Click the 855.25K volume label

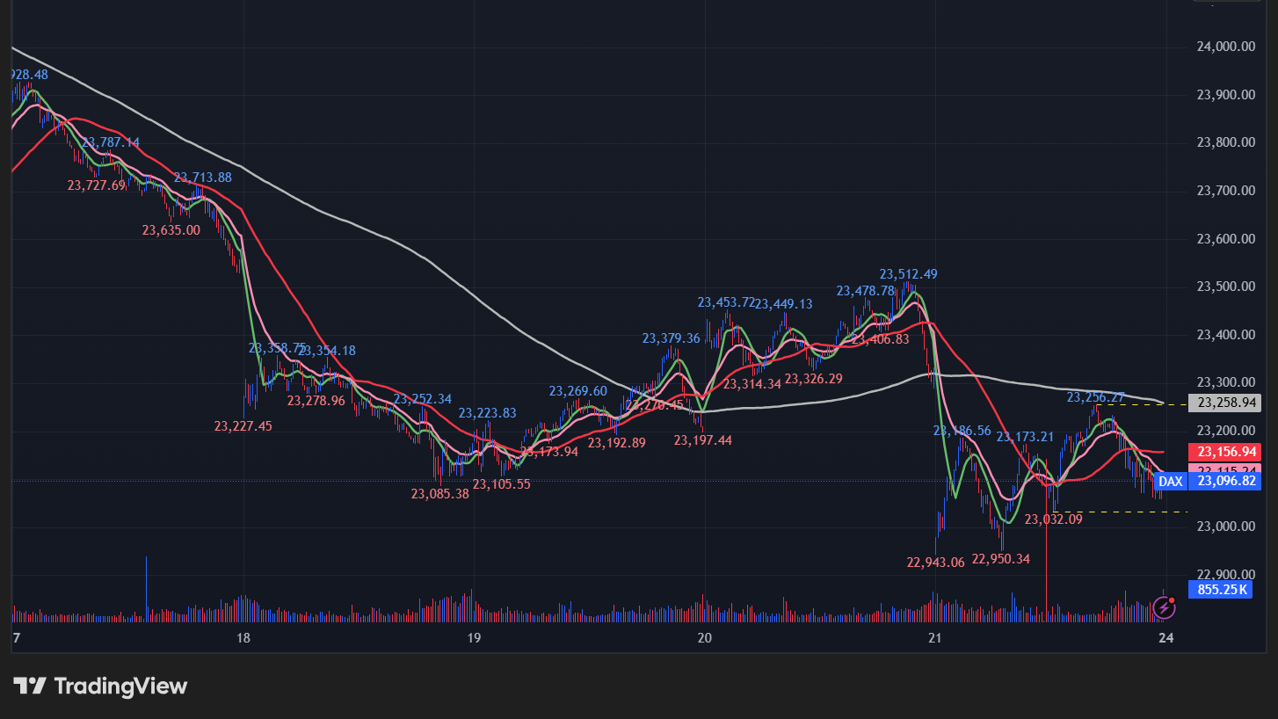(x=1220, y=589)
